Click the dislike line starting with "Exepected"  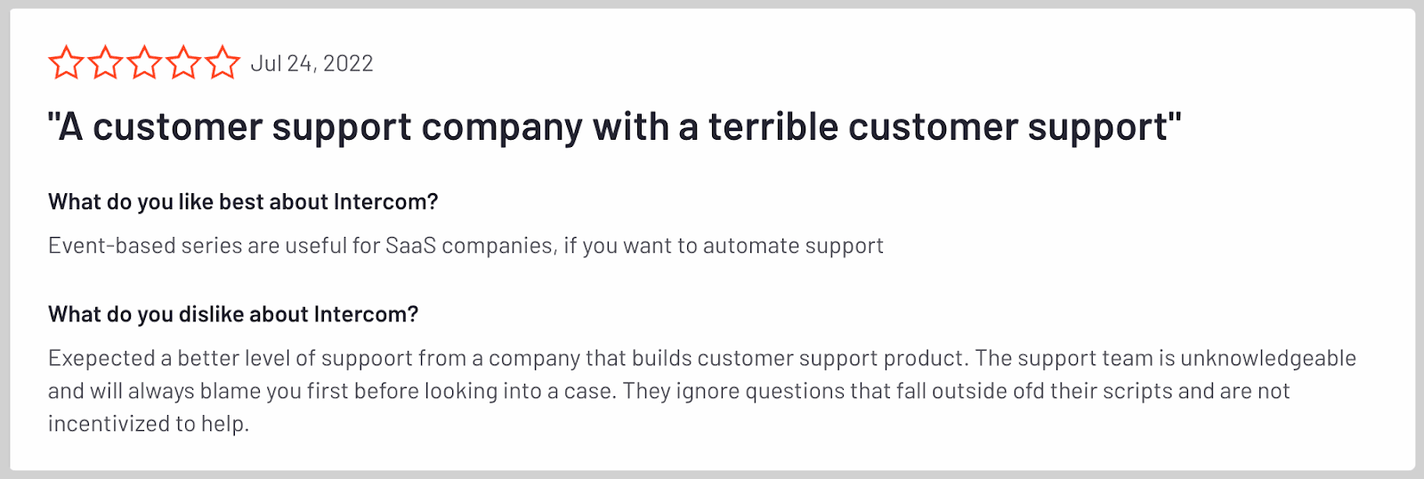click(701, 358)
